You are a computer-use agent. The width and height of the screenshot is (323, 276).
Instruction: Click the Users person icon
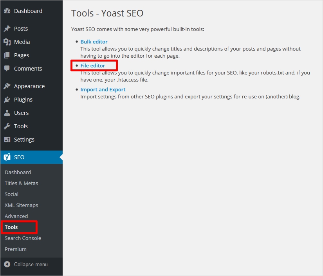point(7,113)
